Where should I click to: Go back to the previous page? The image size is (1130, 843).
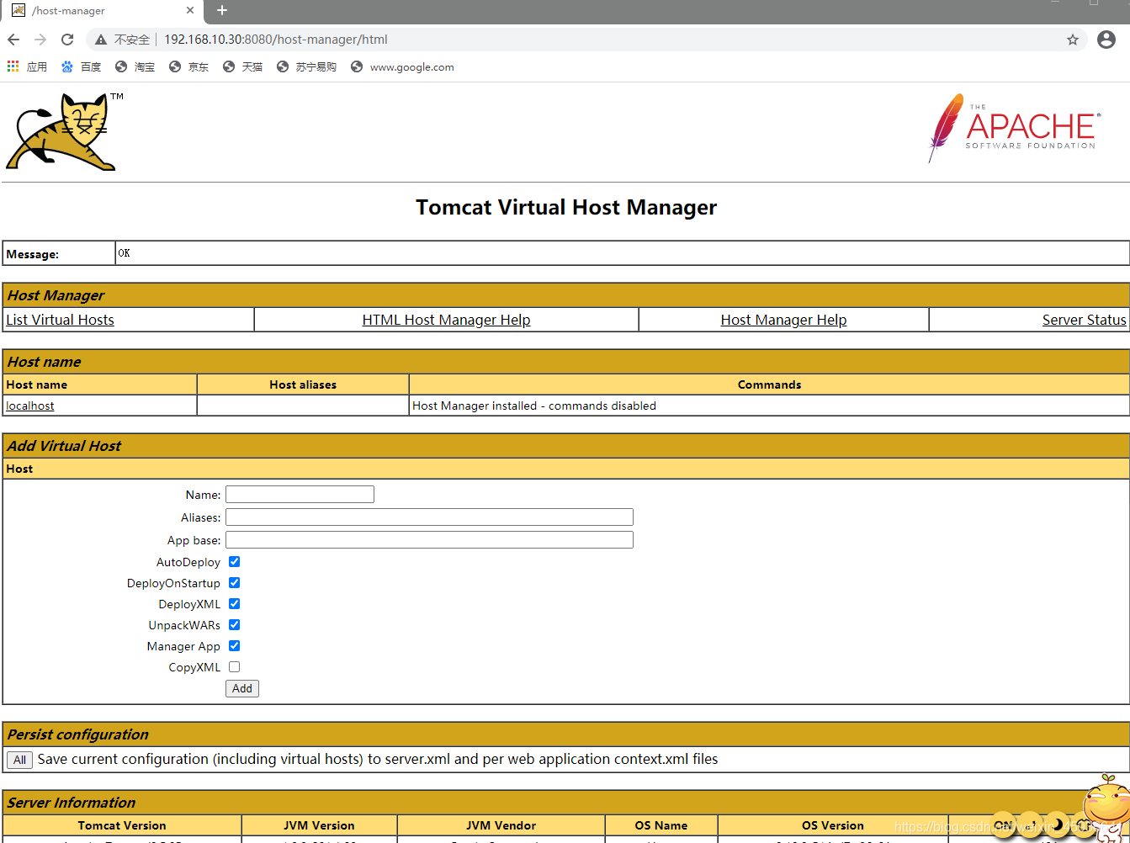click(x=13, y=40)
